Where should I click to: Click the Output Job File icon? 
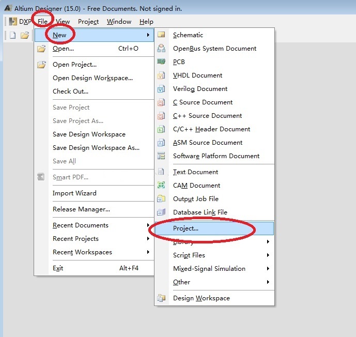[x=161, y=198]
